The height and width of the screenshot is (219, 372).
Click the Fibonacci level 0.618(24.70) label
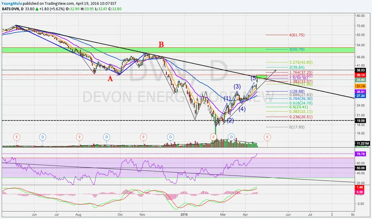pos(301,103)
